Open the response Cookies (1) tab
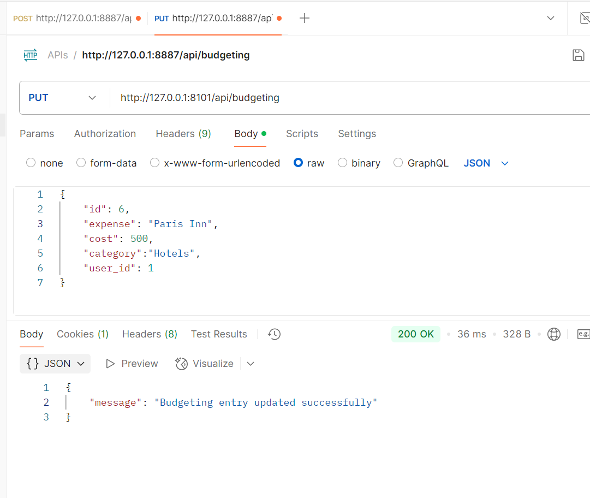The image size is (590, 498). click(83, 334)
